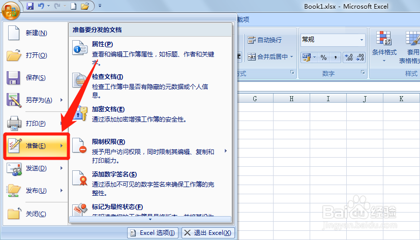Click the floppy disk icon beside 保存

13,77
